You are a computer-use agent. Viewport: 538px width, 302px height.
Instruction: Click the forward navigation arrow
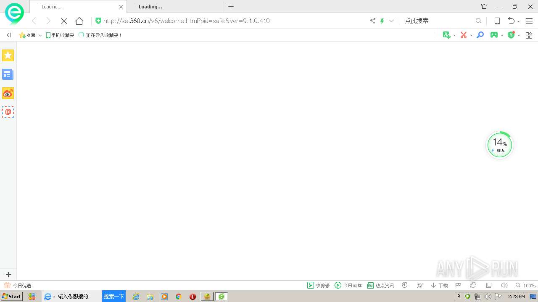pyautogui.click(x=48, y=21)
